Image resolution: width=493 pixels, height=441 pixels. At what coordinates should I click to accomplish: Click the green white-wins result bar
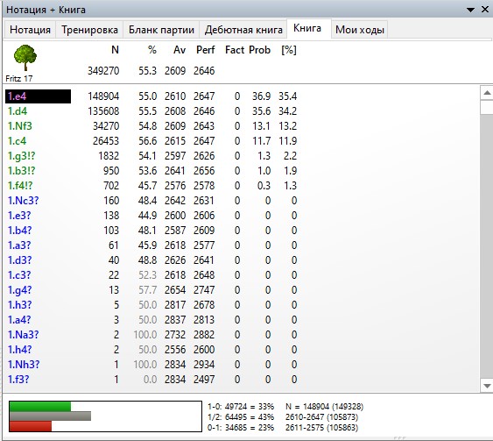point(40,407)
